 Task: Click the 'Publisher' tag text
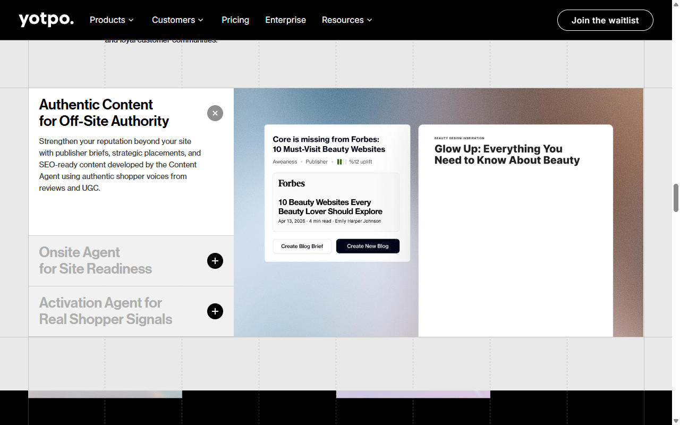click(x=317, y=161)
